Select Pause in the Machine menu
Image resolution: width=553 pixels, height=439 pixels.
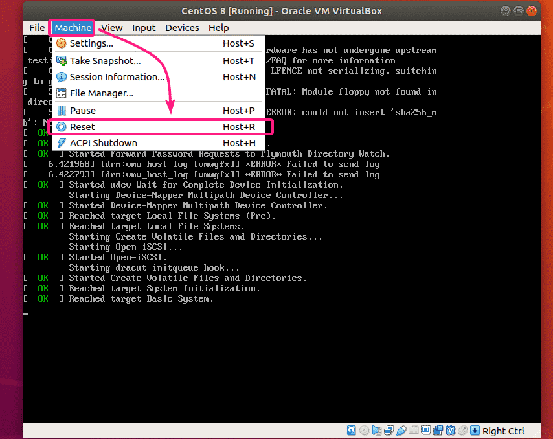pyautogui.click(x=159, y=111)
